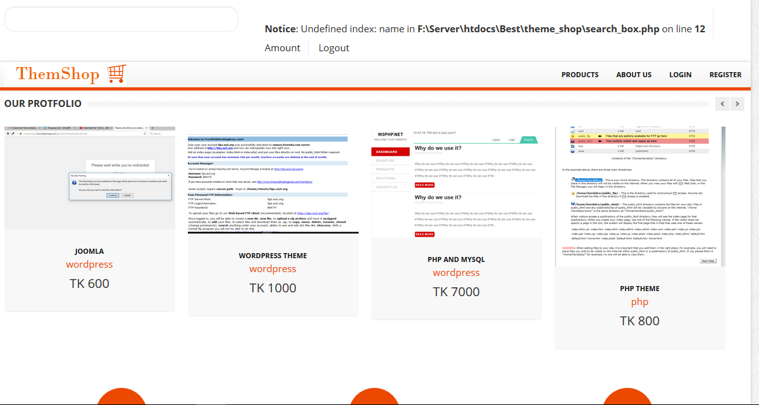Go to next portfolio slide arrow
Viewport: 759px width, 405px height.
pyautogui.click(x=737, y=103)
